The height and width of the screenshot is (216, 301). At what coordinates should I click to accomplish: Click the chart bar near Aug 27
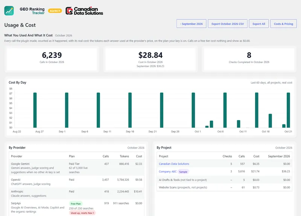35,110
